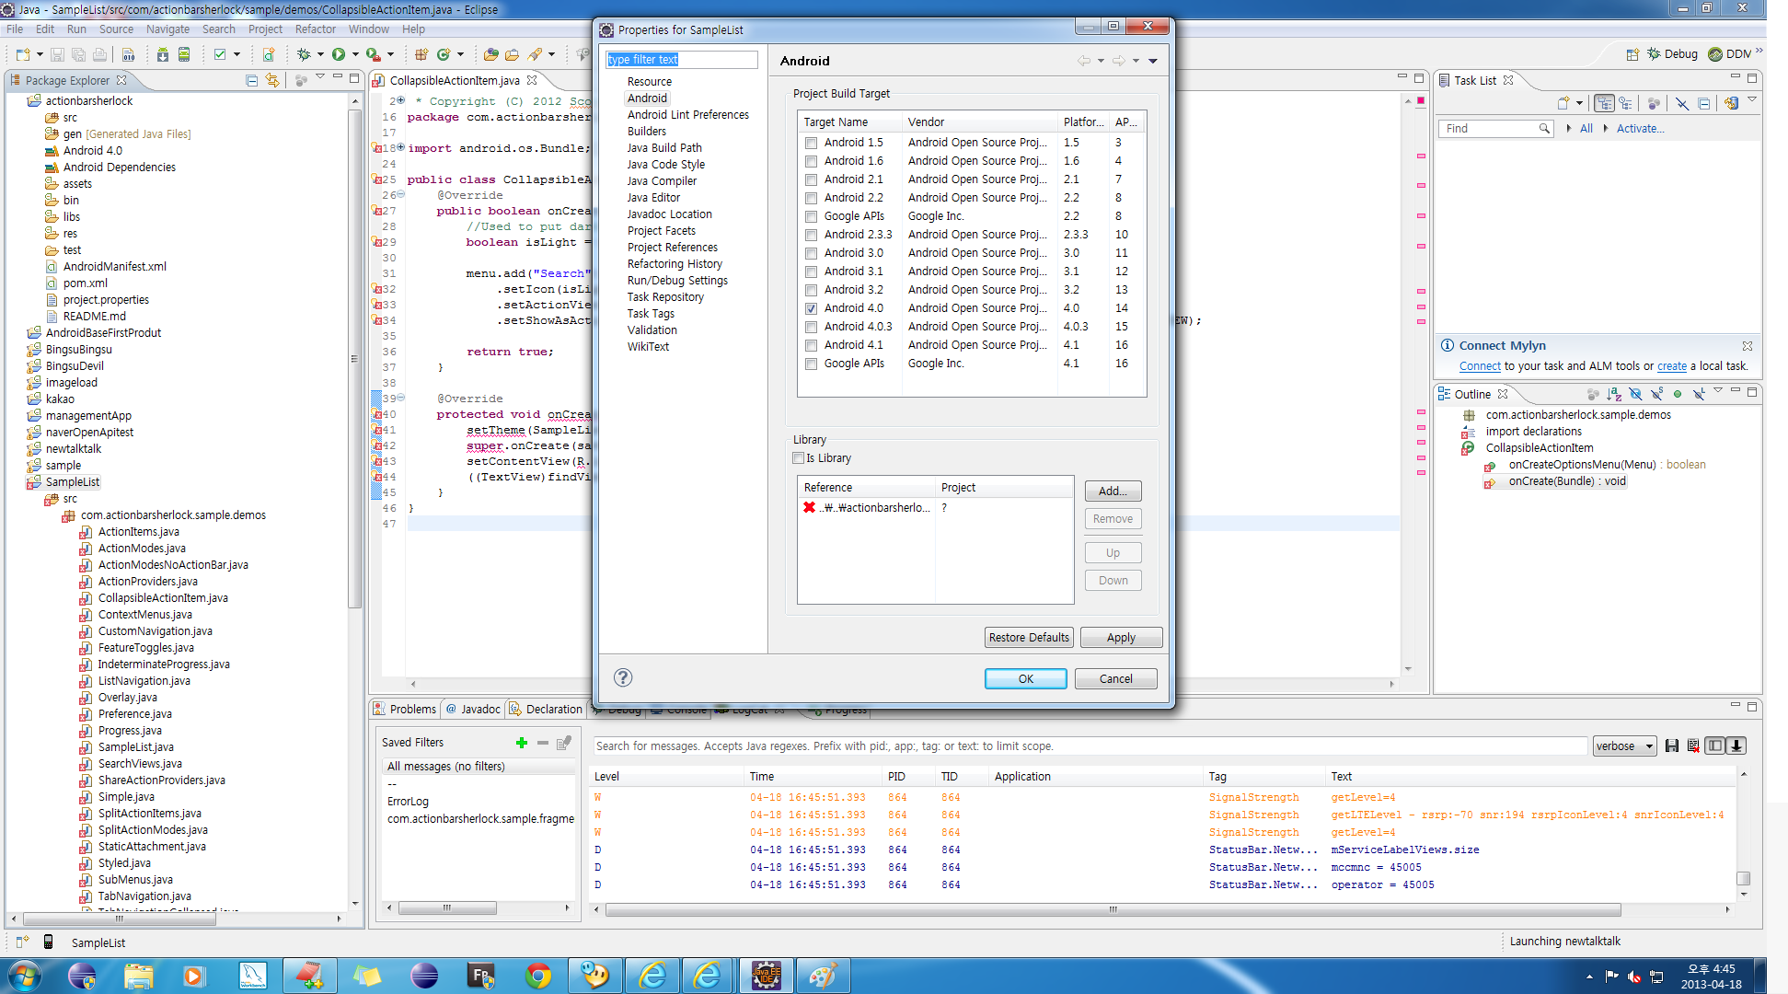The image size is (1788, 994).
Task: Open the New Task dropdown in Task List
Action: click(x=1579, y=103)
